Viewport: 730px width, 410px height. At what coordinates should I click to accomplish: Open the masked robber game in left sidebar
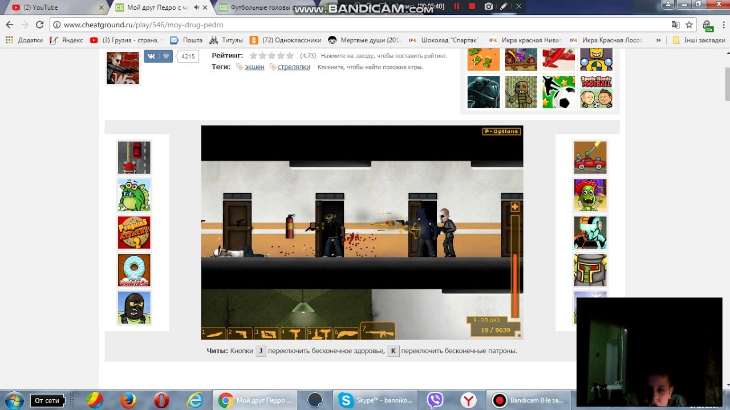(x=134, y=308)
